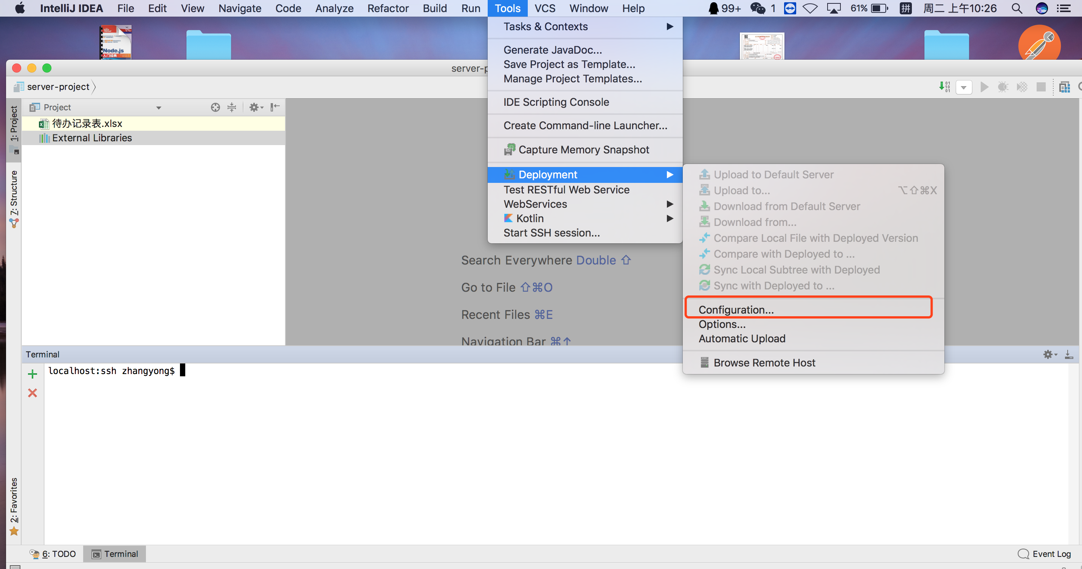Click the Deployment submenu expander arrow

pyautogui.click(x=669, y=175)
